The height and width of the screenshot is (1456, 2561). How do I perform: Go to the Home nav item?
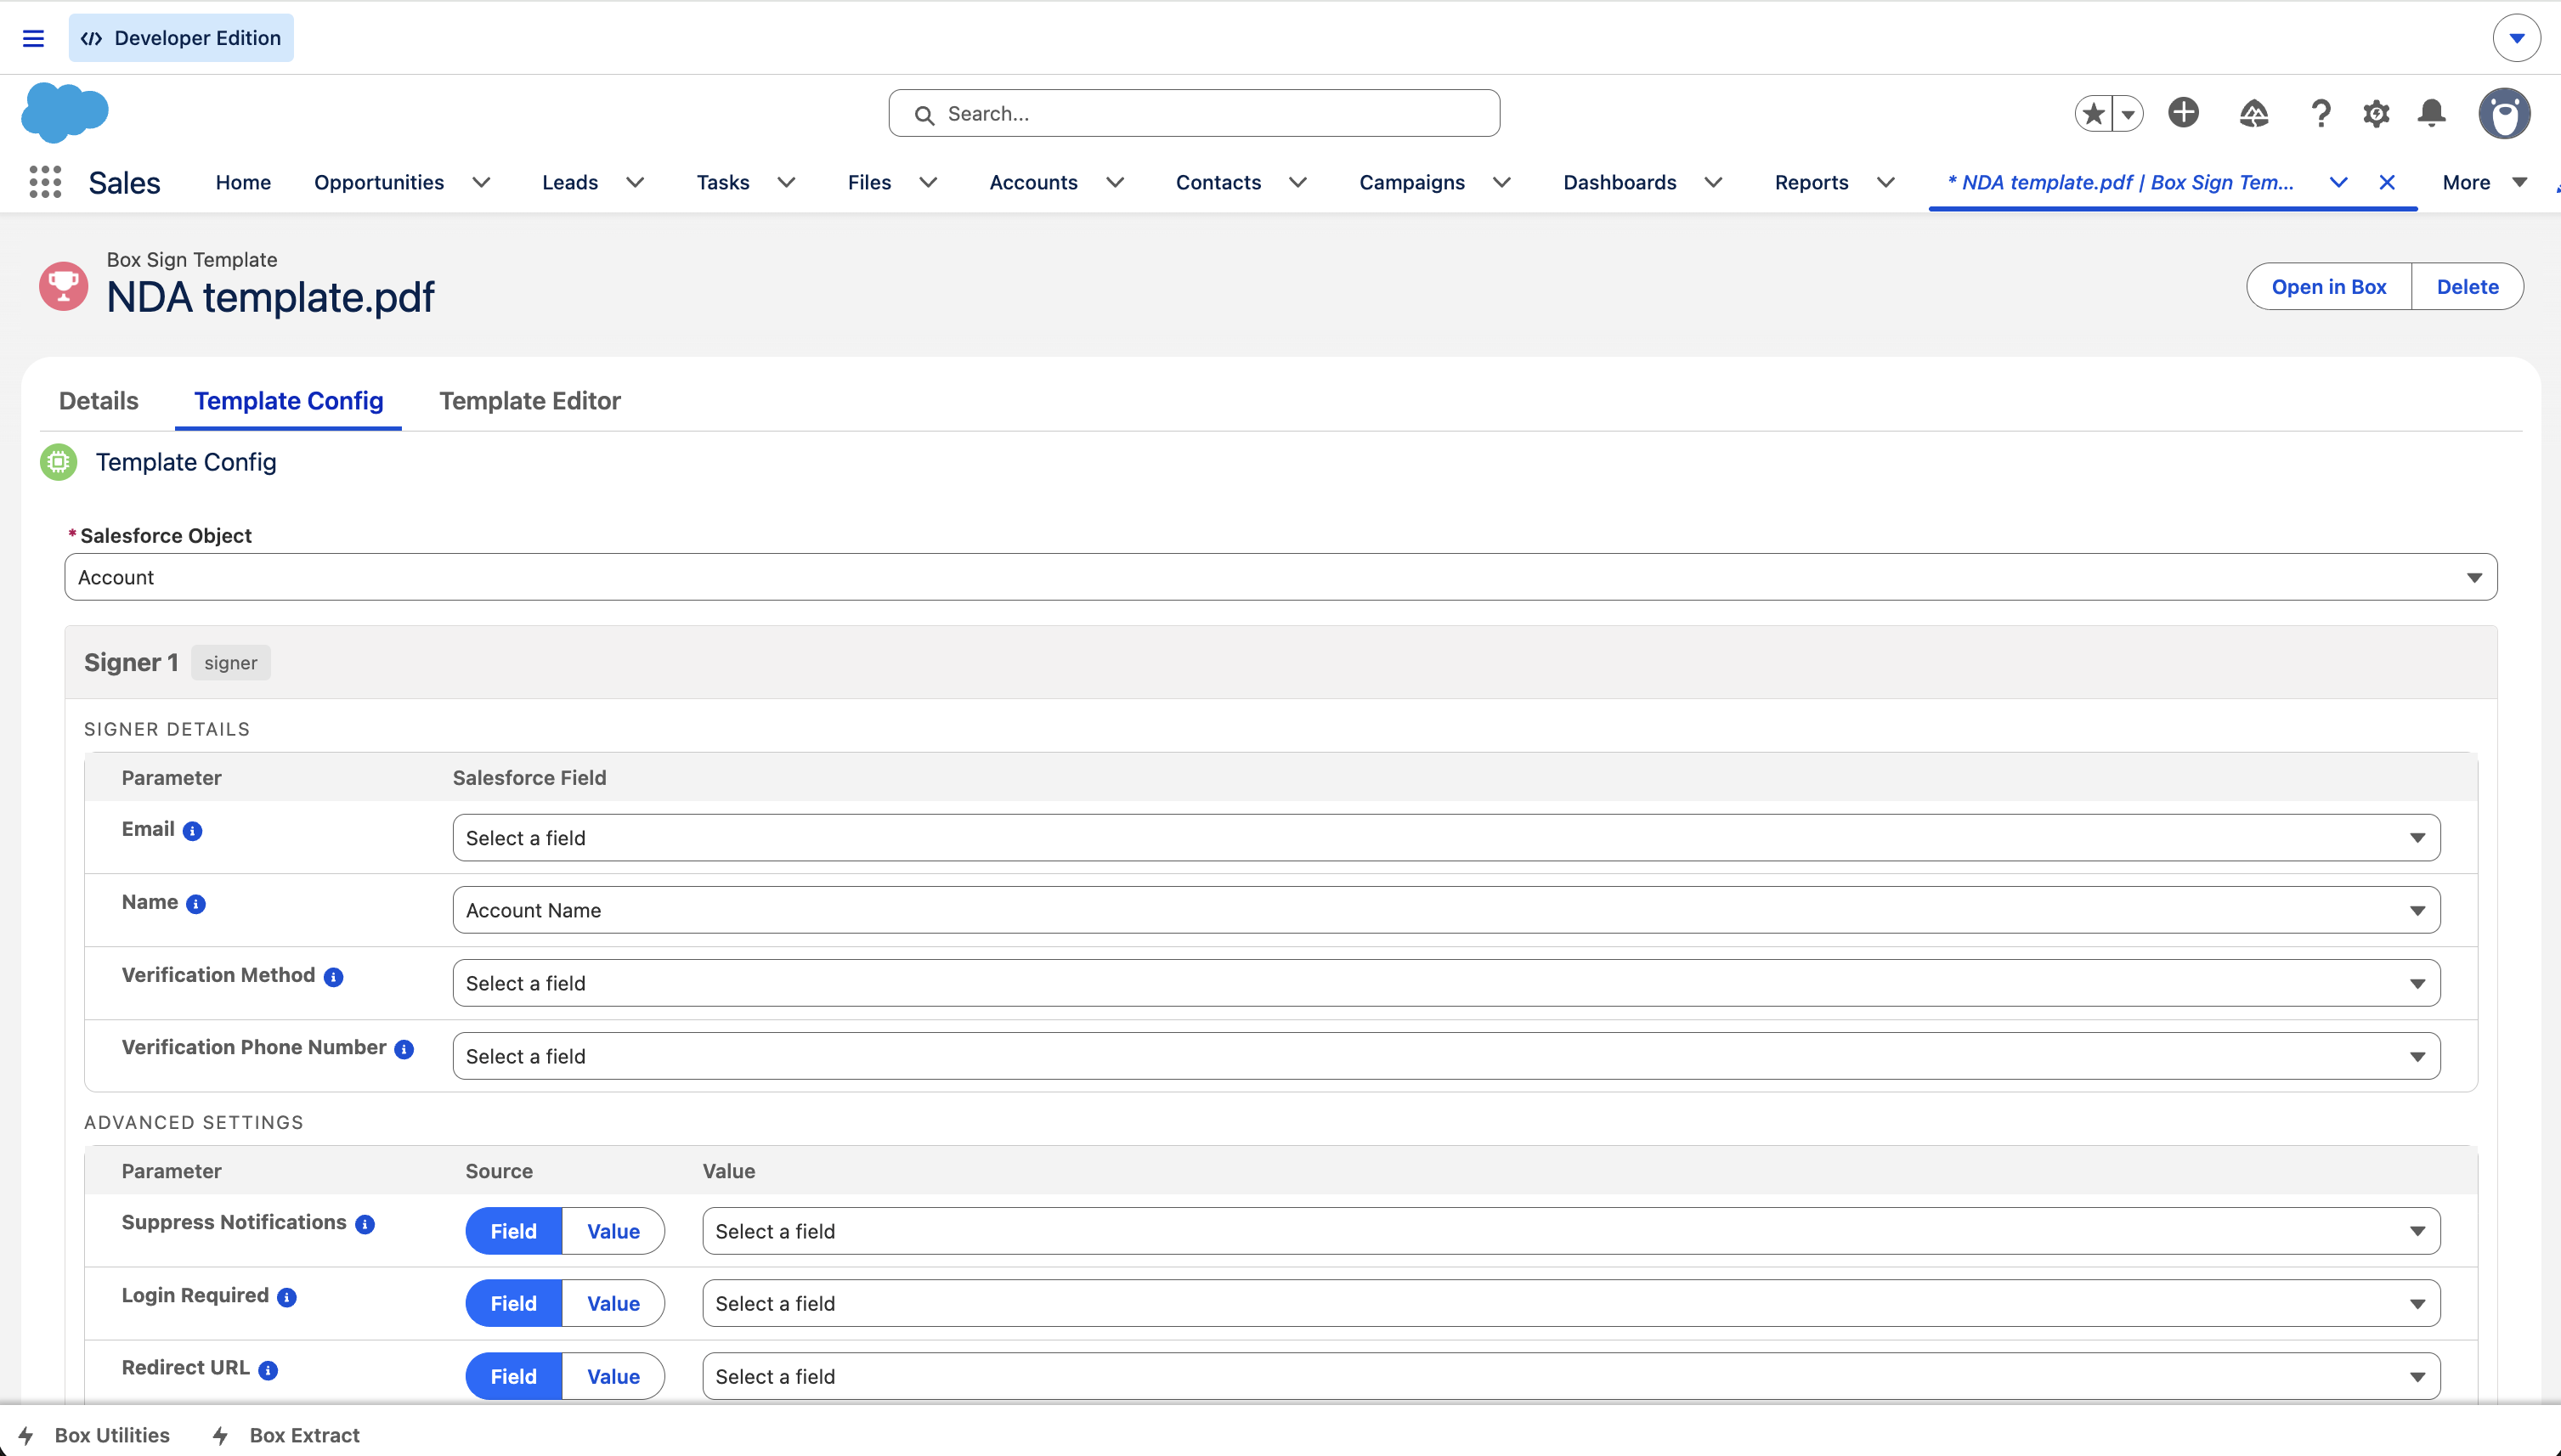243,182
